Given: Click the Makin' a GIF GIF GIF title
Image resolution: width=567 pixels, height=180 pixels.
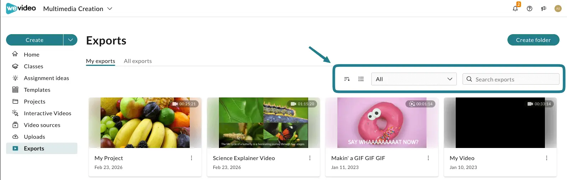Looking at the screenshot, I should 358,158.
